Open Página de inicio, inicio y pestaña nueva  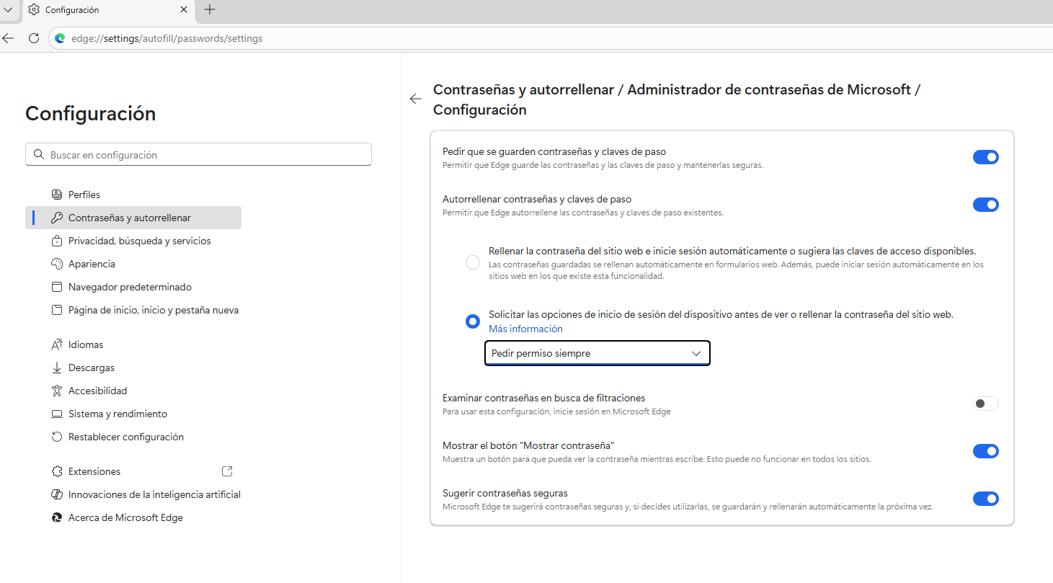133,310
